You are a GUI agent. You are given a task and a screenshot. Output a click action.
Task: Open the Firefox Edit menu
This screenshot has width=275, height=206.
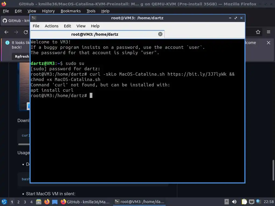tap(18, 11)
